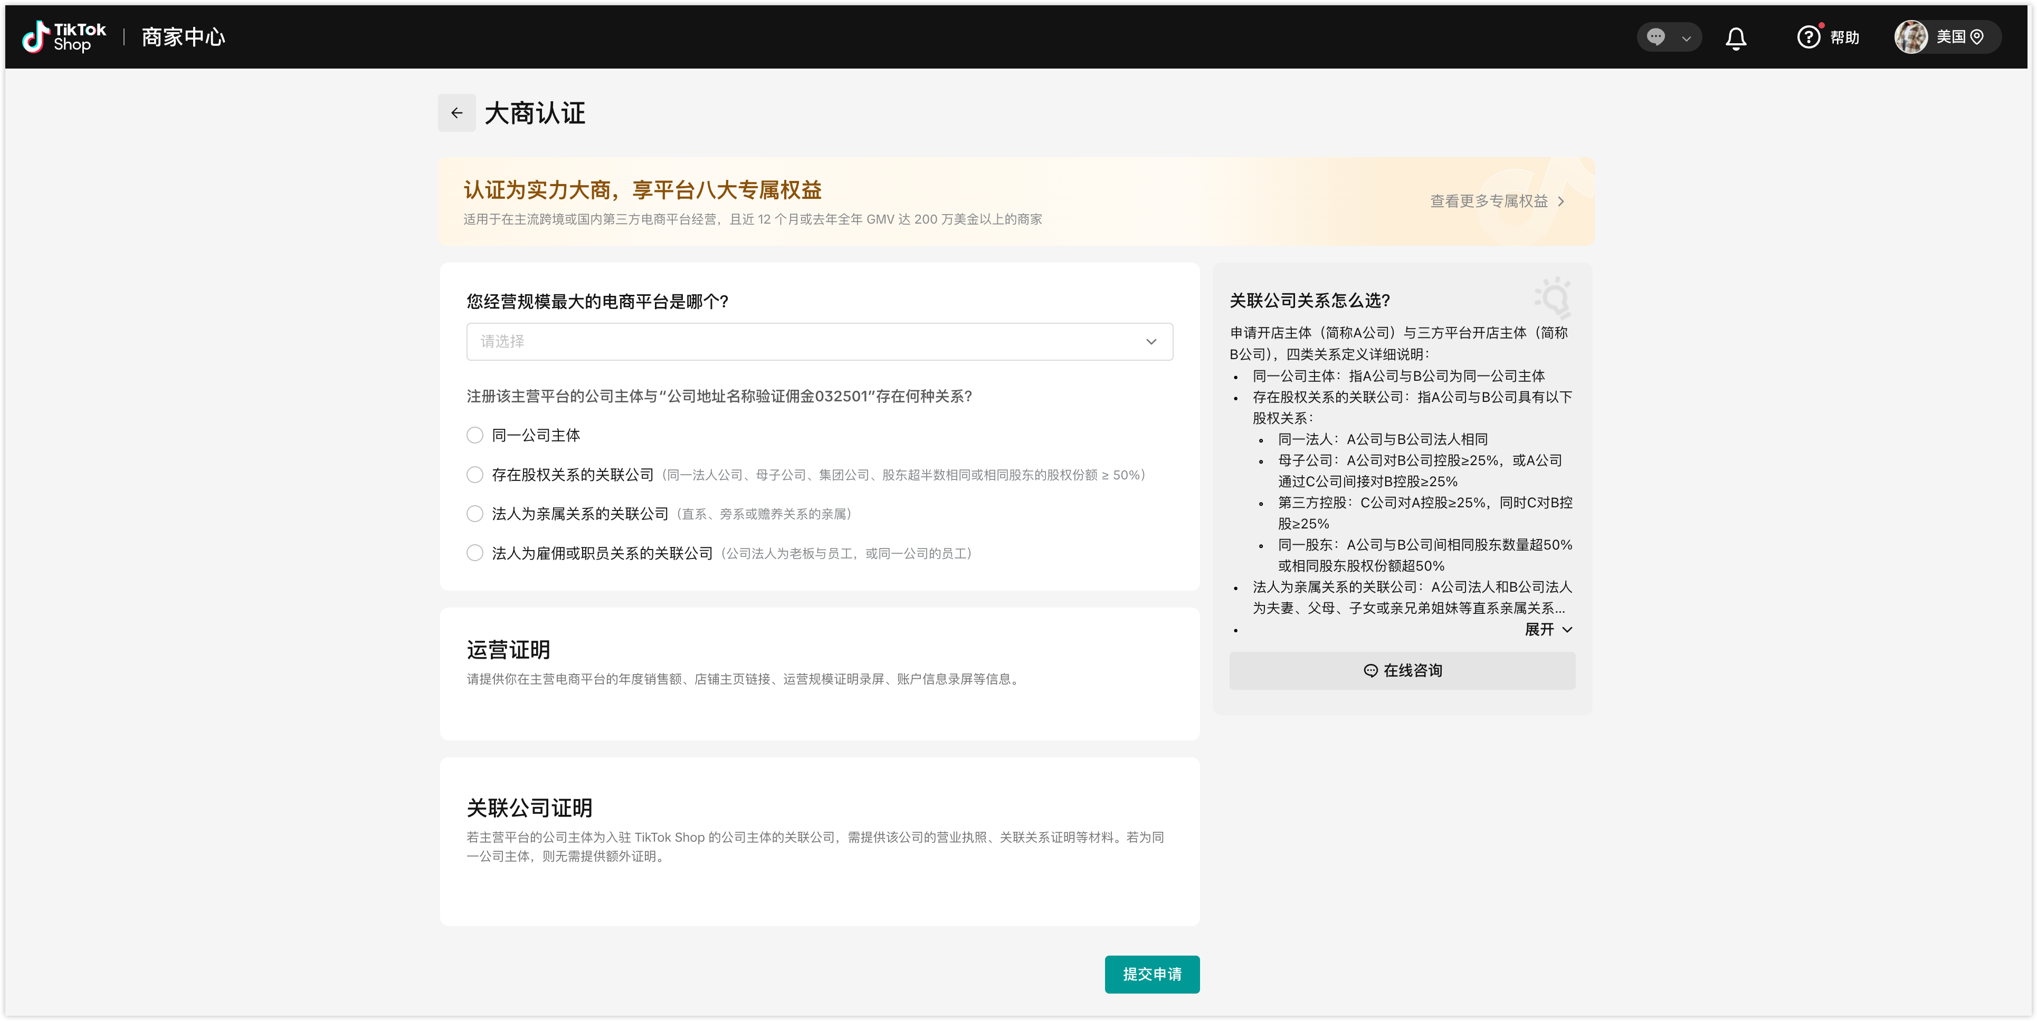The image size is (2037, 1021).
Task: Click the 大商认证 page title
Action: 535,113
